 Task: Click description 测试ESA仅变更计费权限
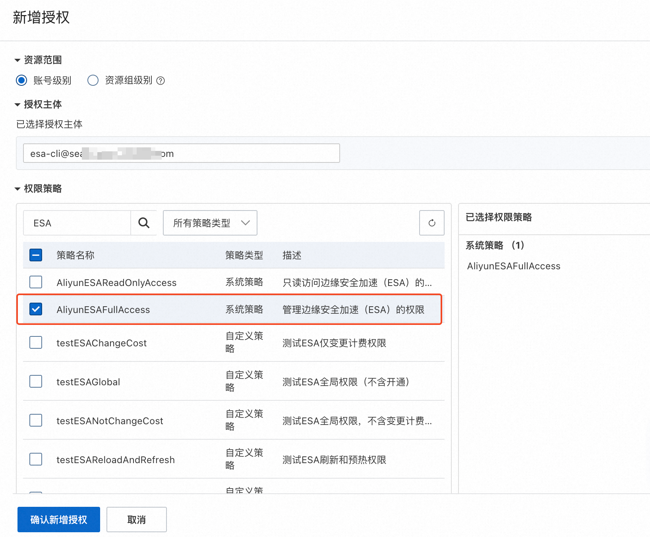pyautogui.click(x=335, y=343)
